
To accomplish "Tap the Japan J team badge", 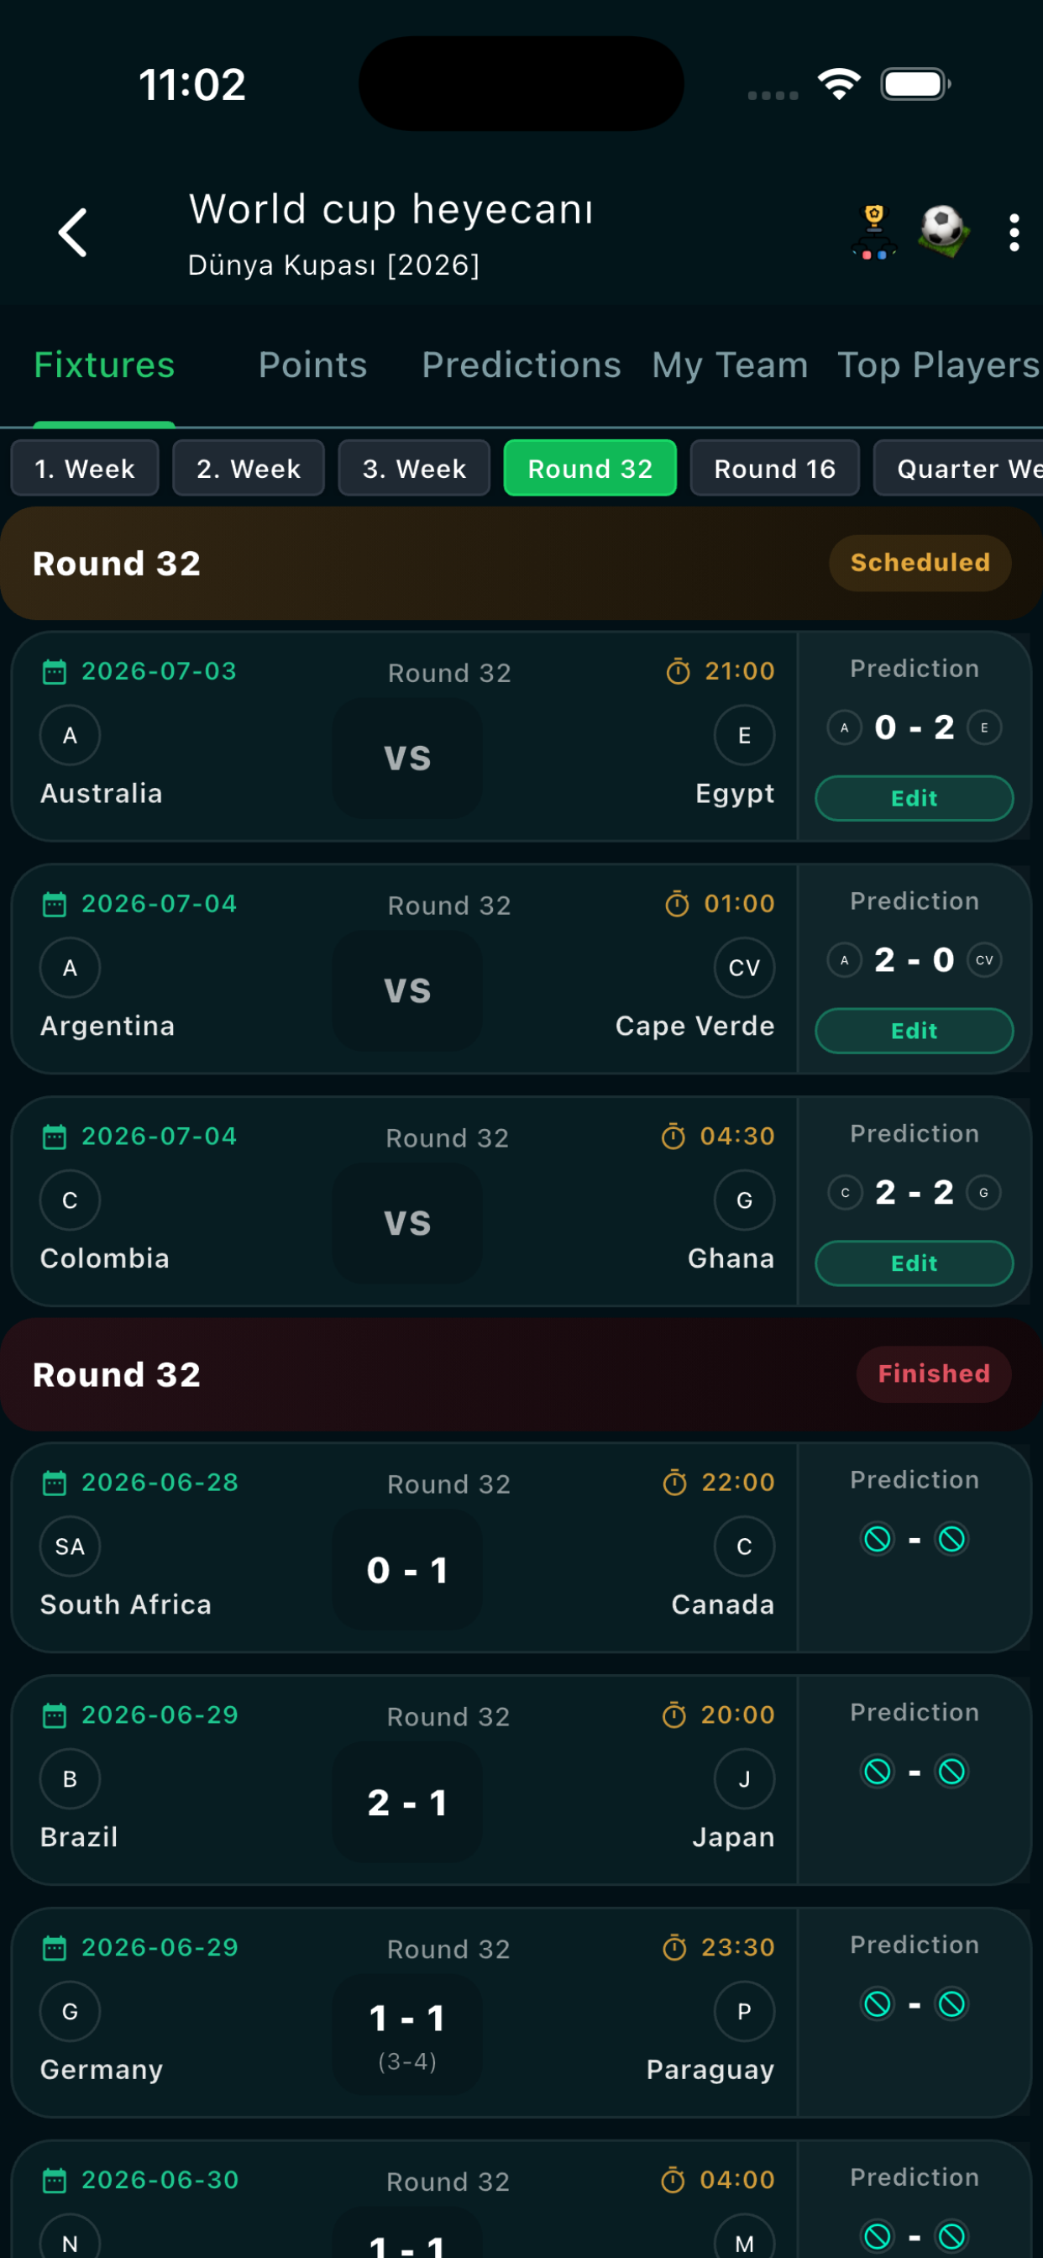I will [744, 1778].
